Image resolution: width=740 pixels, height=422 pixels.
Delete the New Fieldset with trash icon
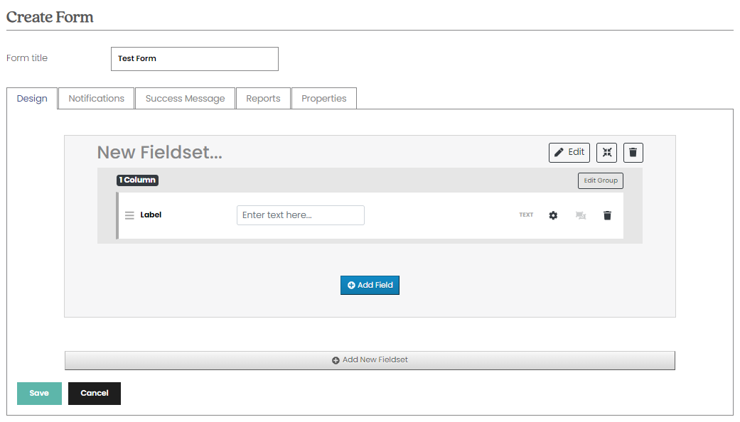(x=633, y=152)
